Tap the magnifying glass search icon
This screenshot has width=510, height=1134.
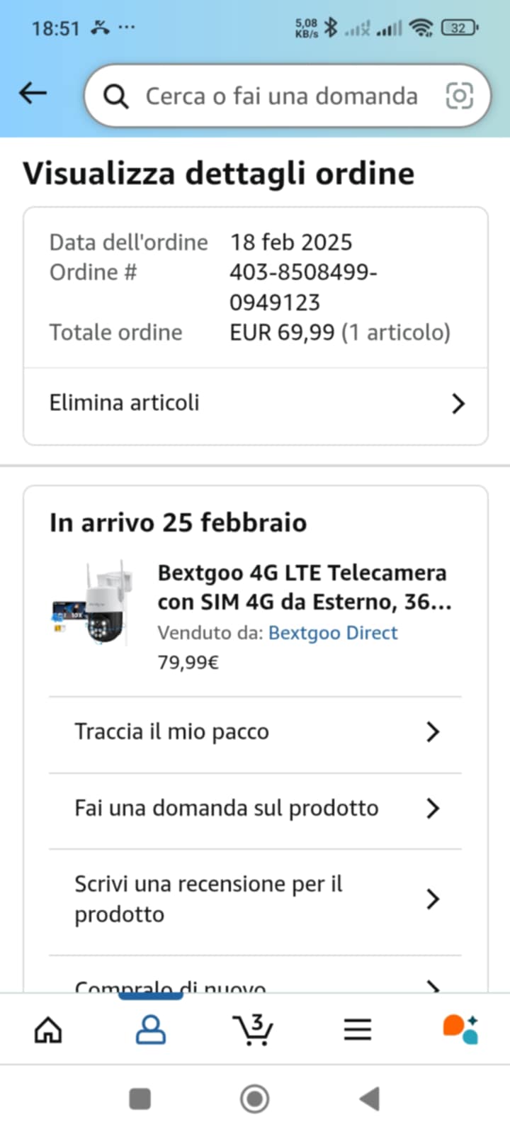click(x=115, y=96)
